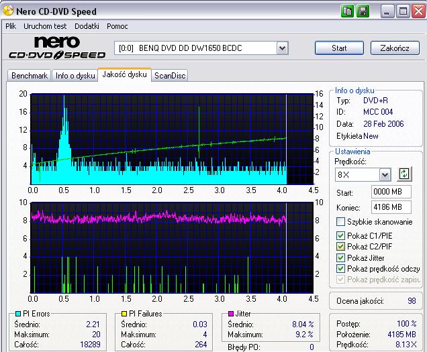Switch to the Benchmark tab
Image resolution: width=427 pixels, height=352 pixels.
(30, 75)
